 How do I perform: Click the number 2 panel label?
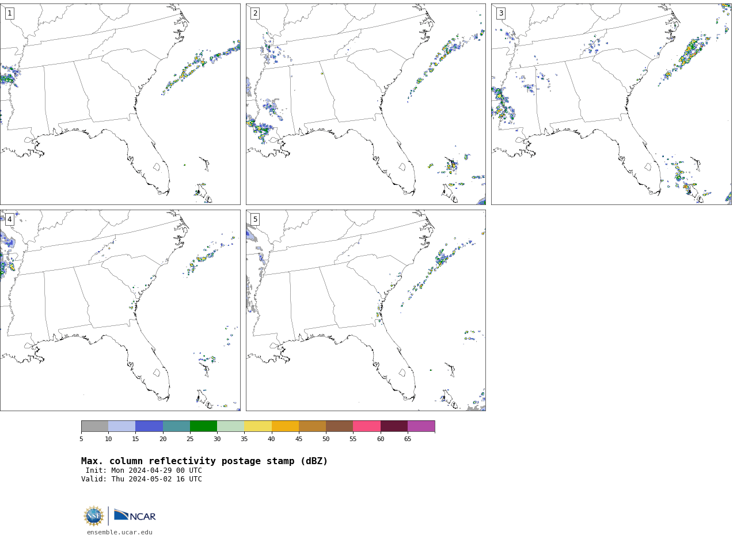tap(255, 13)
